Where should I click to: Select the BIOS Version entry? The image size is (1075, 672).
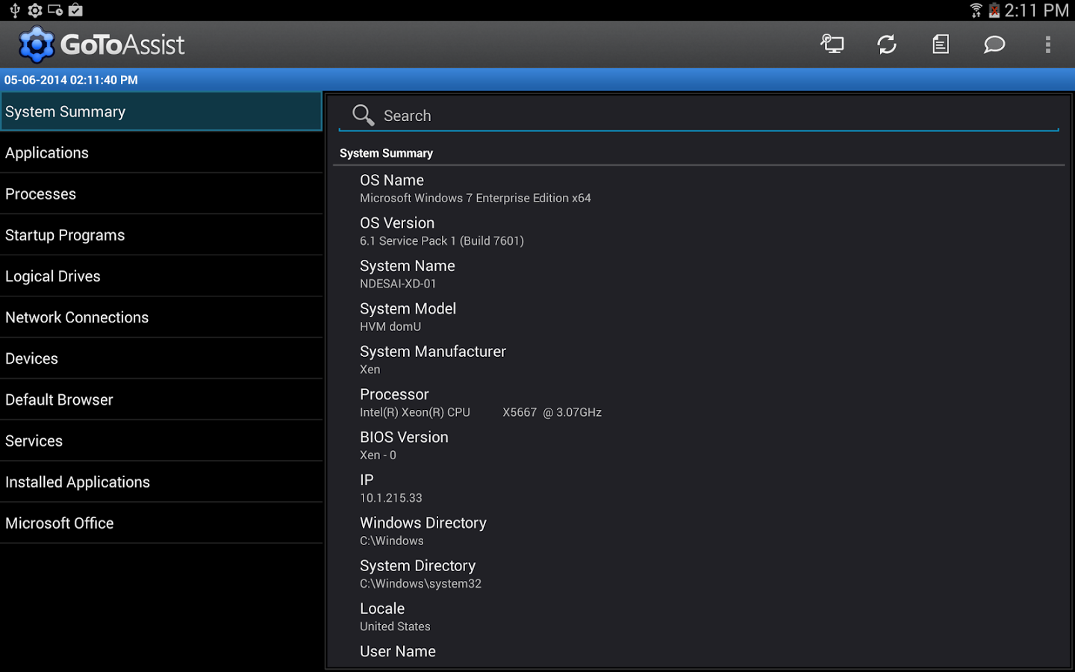[699, 445]
